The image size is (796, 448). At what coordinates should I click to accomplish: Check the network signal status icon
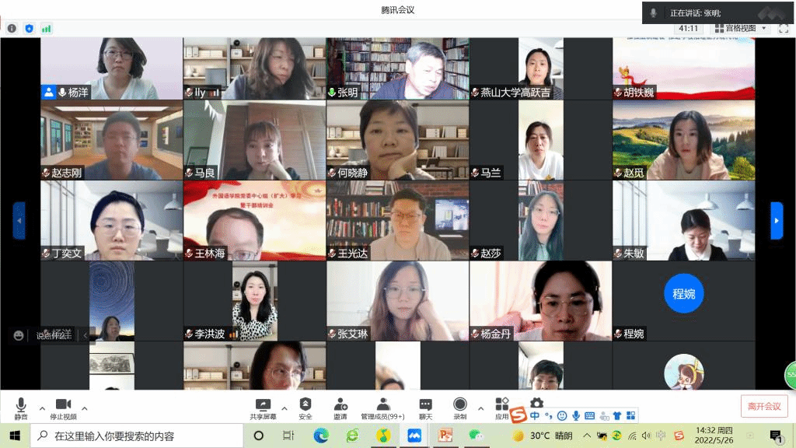click(47, 29)
